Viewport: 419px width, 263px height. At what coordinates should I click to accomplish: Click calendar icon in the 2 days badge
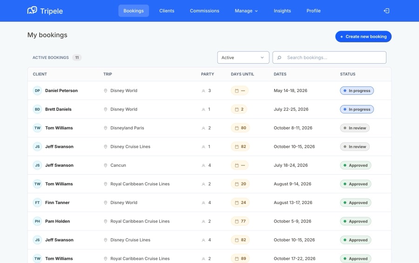click(x=237, y=109)
